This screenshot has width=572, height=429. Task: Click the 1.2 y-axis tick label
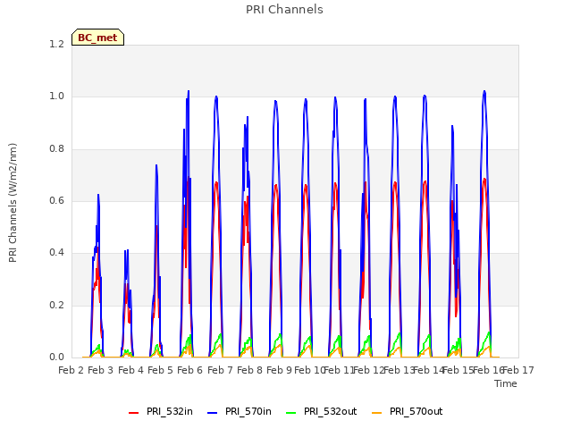click(57, 44)
